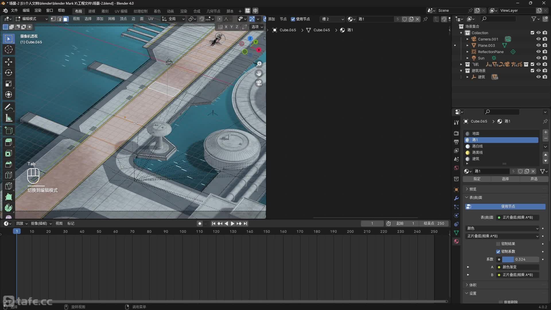Select the Box Select tool in viewport toolbar
The width and height of the screenshot is (551, 310).
tap(9, 38)
